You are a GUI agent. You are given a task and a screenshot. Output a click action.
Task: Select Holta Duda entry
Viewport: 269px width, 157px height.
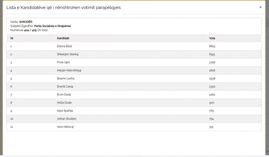[x=64, y=103]
